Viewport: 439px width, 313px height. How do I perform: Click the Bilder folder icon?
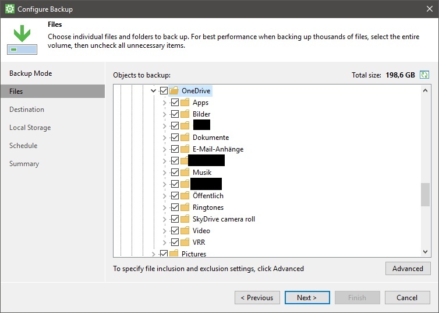[185, 114]
